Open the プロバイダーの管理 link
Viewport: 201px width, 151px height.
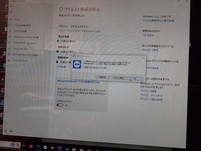point(150,50)
